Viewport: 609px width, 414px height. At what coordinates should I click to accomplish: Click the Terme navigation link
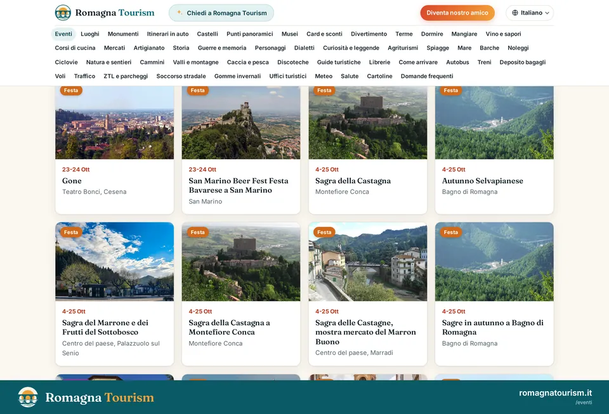pos(404,34)
